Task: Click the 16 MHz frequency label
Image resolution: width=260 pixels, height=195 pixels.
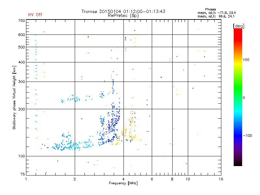Action: (221, 179)
